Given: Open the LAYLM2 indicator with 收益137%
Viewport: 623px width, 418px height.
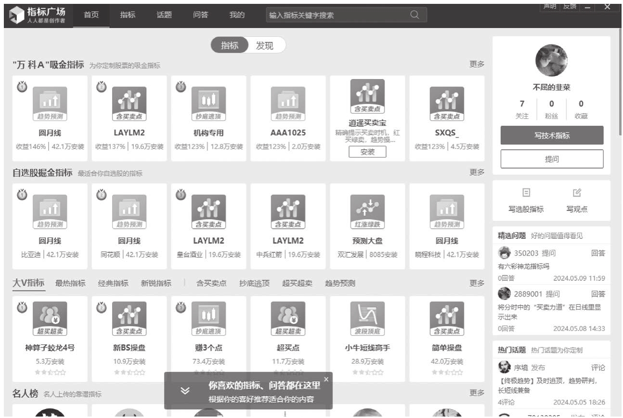Looking at the screenshot, I should (129, 118).
